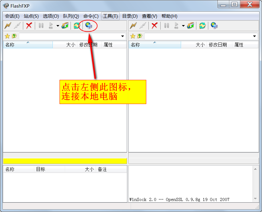Click the right pane Pause icon
Viewport: 262px width, 212px height.
[166, 26]
